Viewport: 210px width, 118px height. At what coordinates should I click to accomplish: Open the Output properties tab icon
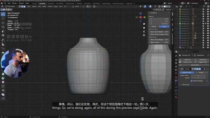(176, 63)
